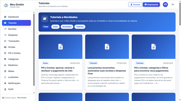
Task: Navigate to Transações
Action: (16, 41)
